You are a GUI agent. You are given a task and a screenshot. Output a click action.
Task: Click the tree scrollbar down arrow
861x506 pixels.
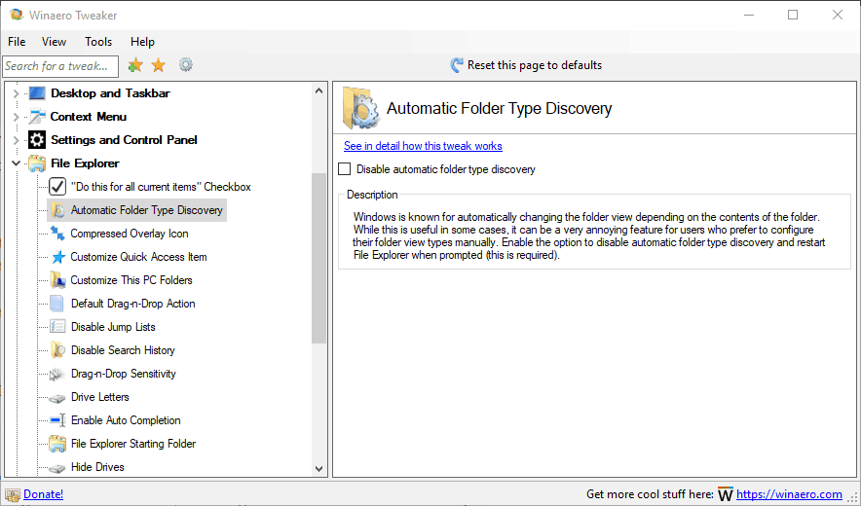(319, 468)
